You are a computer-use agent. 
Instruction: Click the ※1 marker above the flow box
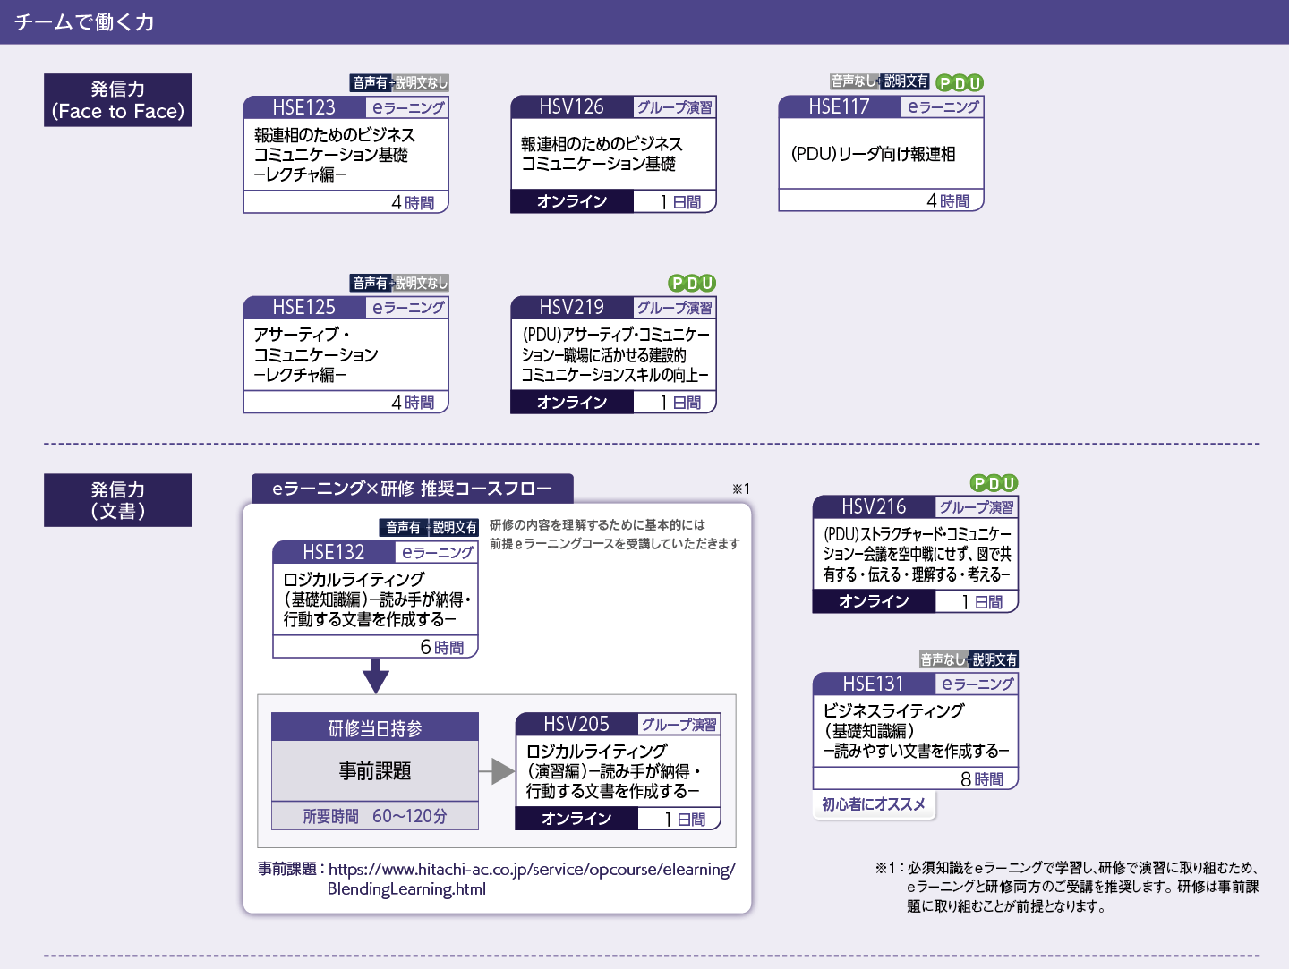(741, 489)
